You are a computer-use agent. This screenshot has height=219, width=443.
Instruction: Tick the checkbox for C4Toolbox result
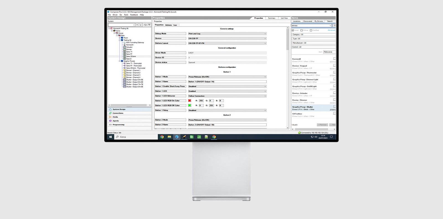(x=334, y=113)
